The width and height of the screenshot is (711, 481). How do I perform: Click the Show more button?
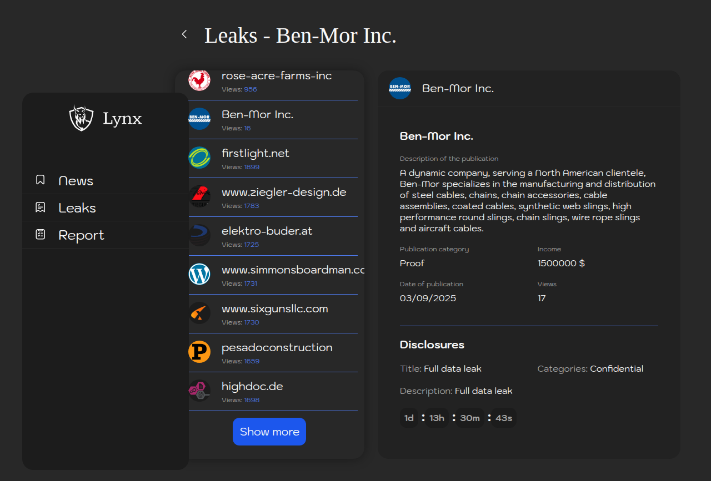click(x=269, y=432)
